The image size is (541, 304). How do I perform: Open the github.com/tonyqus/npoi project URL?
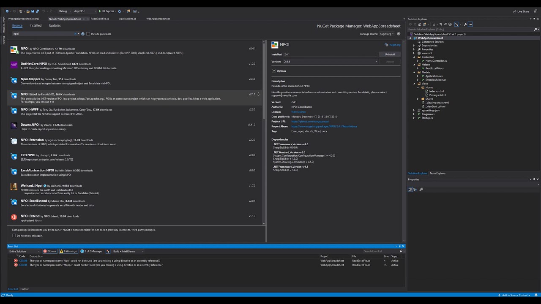pyautogui.click(x=310, y=122)
